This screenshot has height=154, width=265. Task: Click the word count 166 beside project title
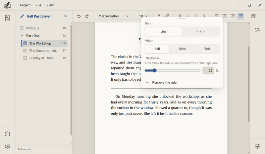pos(66,16)
